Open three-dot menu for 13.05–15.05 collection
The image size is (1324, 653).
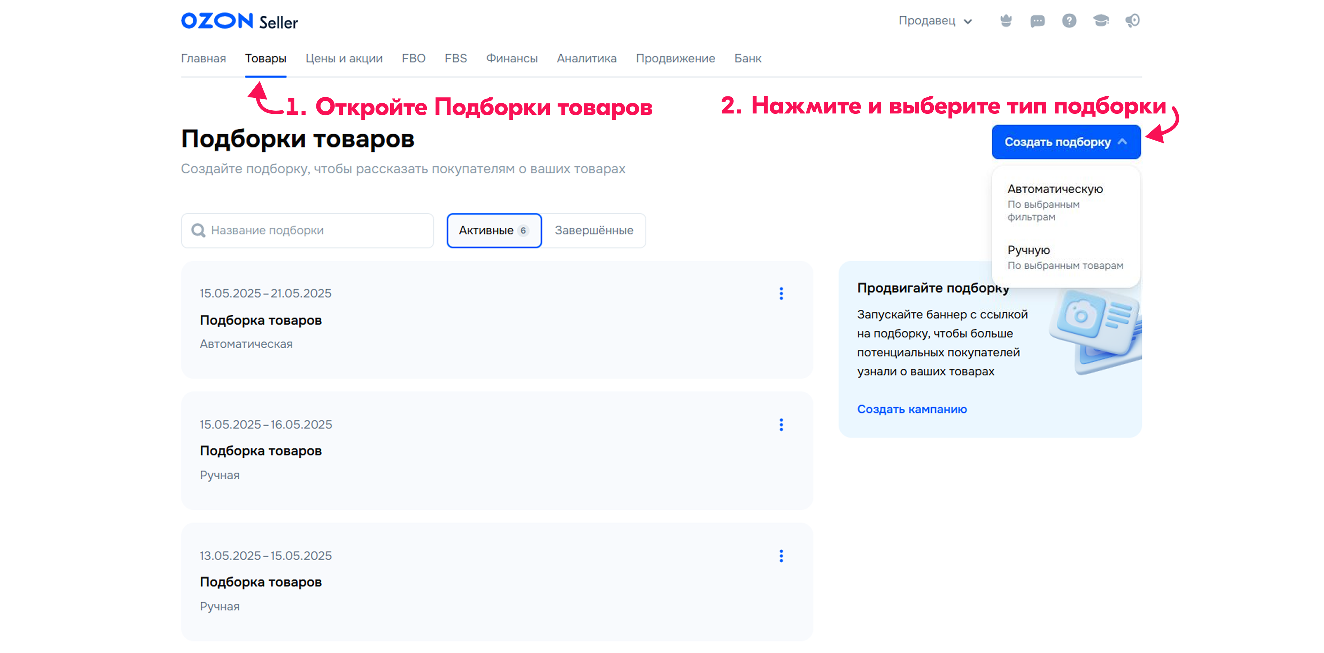781,556
